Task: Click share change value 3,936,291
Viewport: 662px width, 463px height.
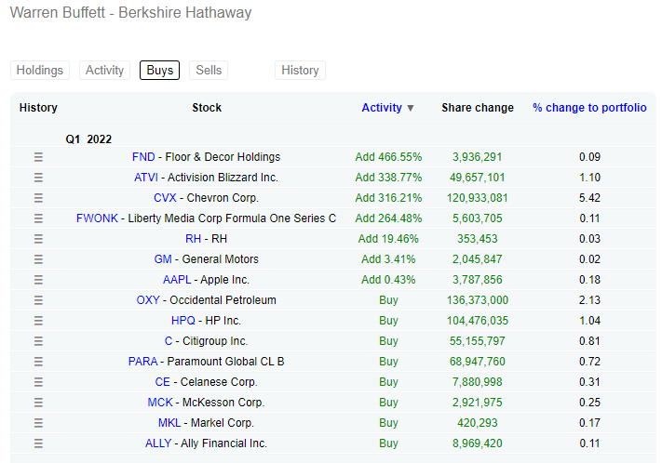Action: 478,157
